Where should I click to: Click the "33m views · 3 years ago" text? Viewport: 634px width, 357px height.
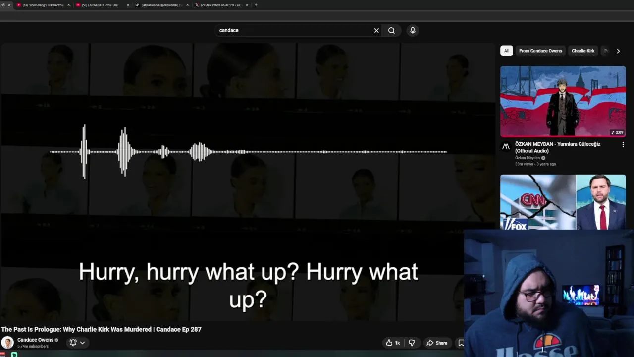coord(535,164)
